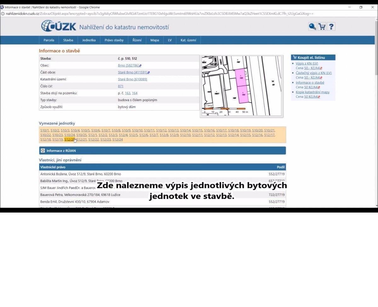Follow the Staré Brno [411591] link

[x=133, y=72]
